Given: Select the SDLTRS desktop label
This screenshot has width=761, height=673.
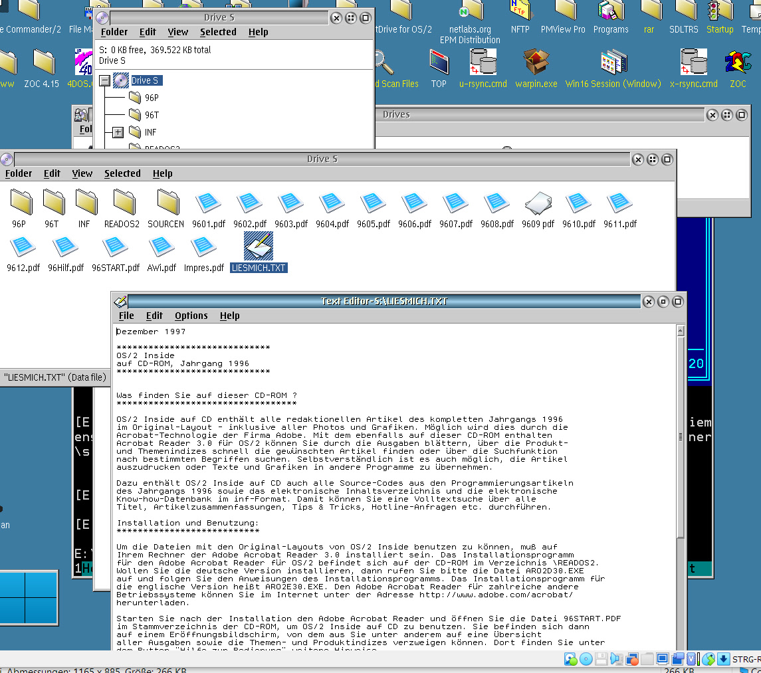Looking at the screenshot, I should tap(683, 29).
